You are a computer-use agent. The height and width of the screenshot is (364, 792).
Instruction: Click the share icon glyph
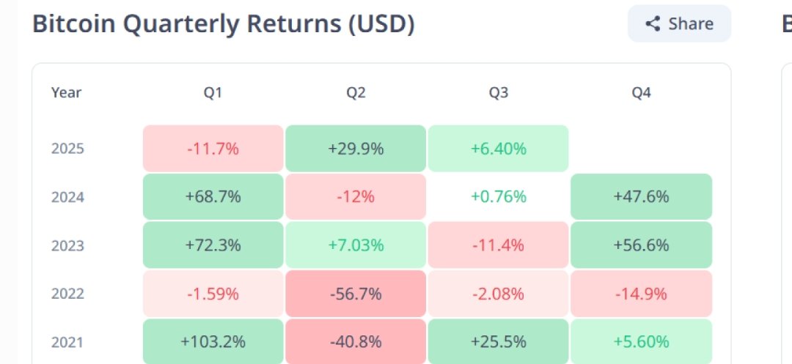pyautogui.click(x=653, y=23)
